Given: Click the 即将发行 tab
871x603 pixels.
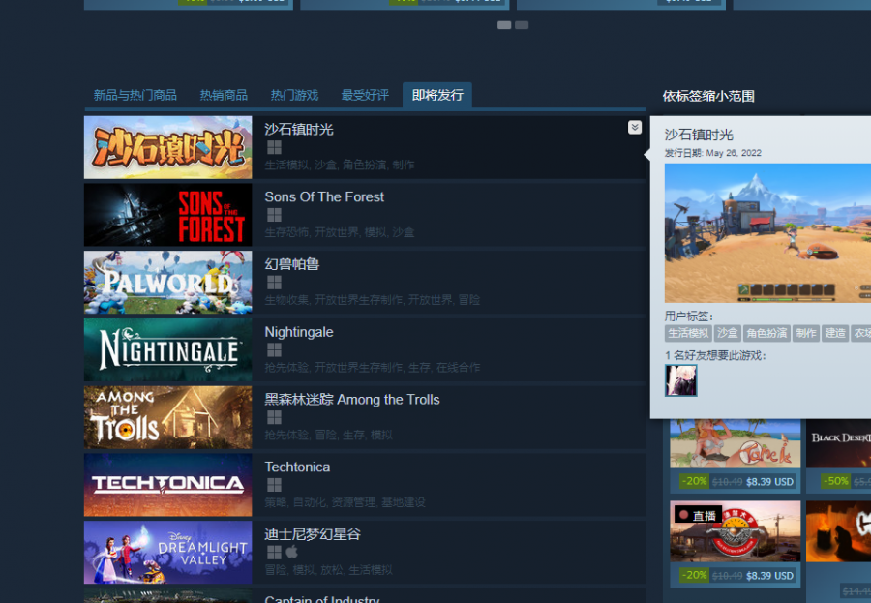Looking at the screenshot, I should point(437,95).
